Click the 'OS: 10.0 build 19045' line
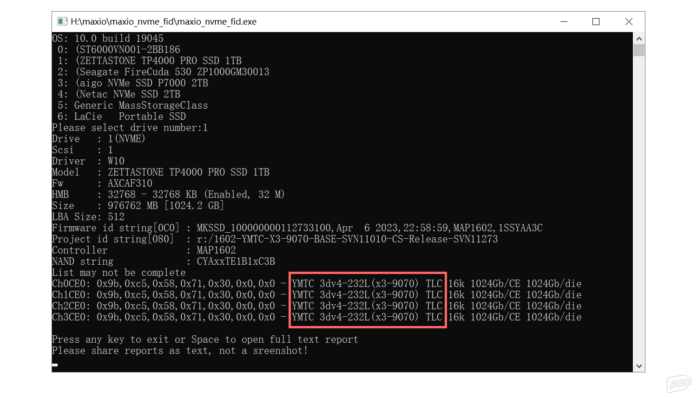The height and width of the screenshot is (398, 697). (108, 39)
